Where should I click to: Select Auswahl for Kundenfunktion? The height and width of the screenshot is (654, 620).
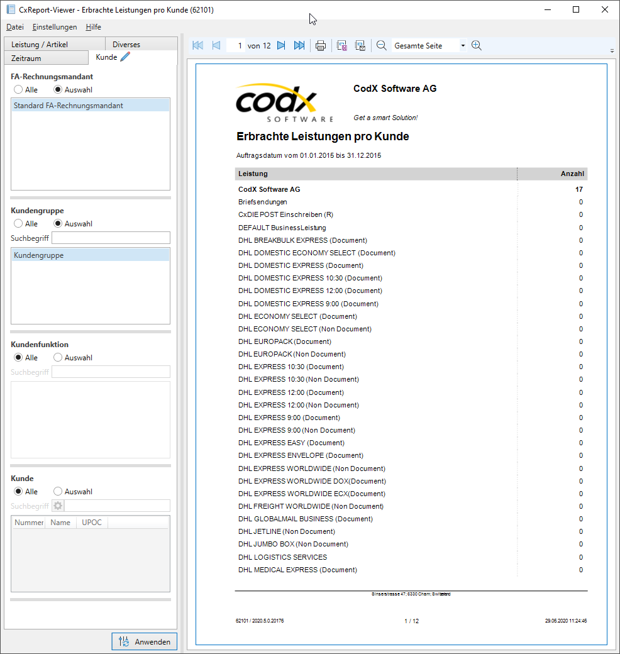tap(73, 357)
